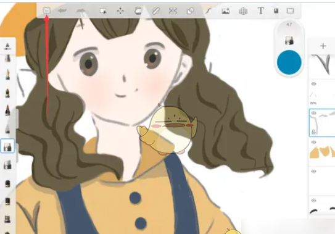The height and width of the screenshot is (234, 335).
Task: Click the brush puck above color circle
Action: click(289, 40)
